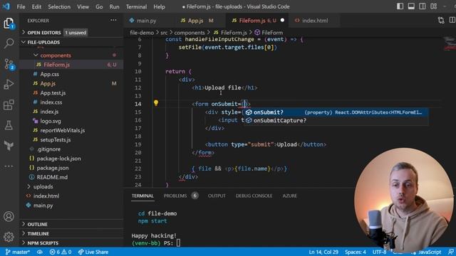Image resolution: width=456 pixels, height=256 pixels.
Task: Open the Search view in activity bar
Action: [9, 43]
